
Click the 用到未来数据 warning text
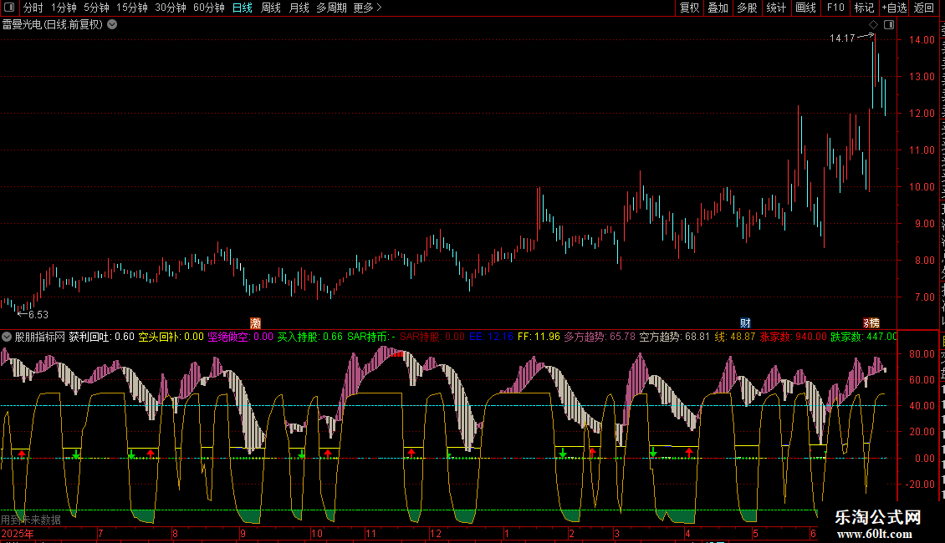click(x=31, y=520)
